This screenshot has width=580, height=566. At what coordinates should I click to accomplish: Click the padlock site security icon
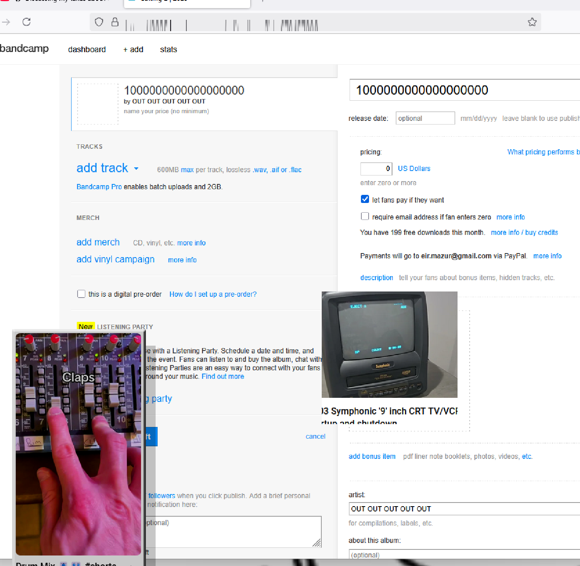[x=115, y=22]
